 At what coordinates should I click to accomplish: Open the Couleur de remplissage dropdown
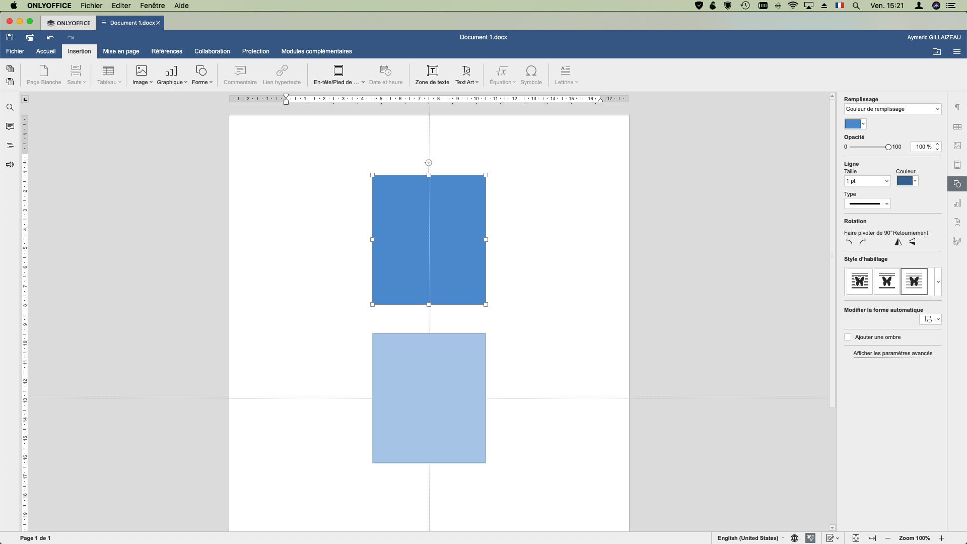[892, 109]
